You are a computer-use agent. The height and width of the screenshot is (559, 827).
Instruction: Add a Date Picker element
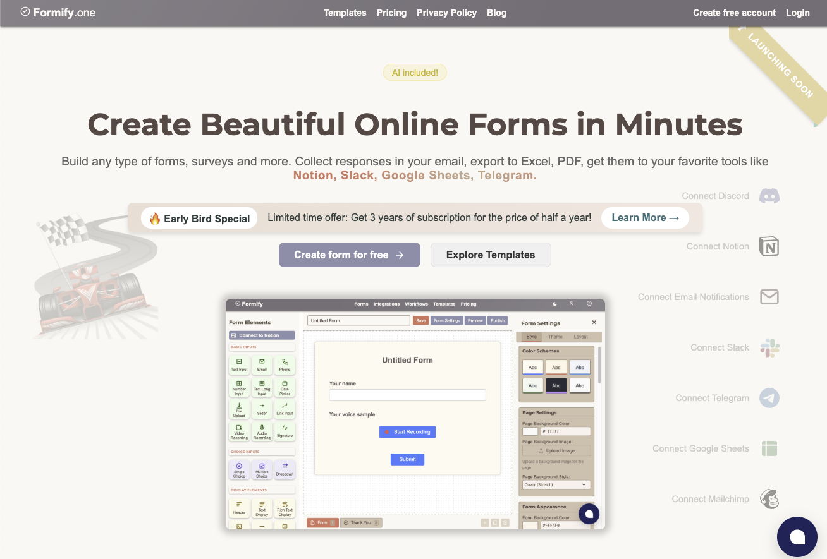285,387
